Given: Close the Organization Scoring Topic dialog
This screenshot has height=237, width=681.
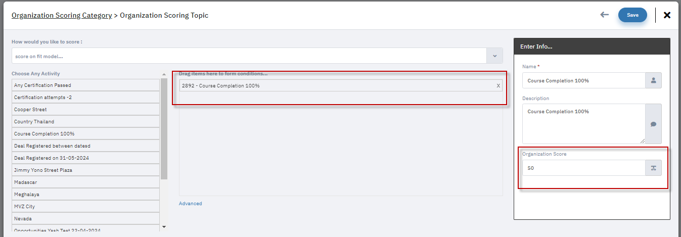Looking at the screenshot, I should [667, 15].
